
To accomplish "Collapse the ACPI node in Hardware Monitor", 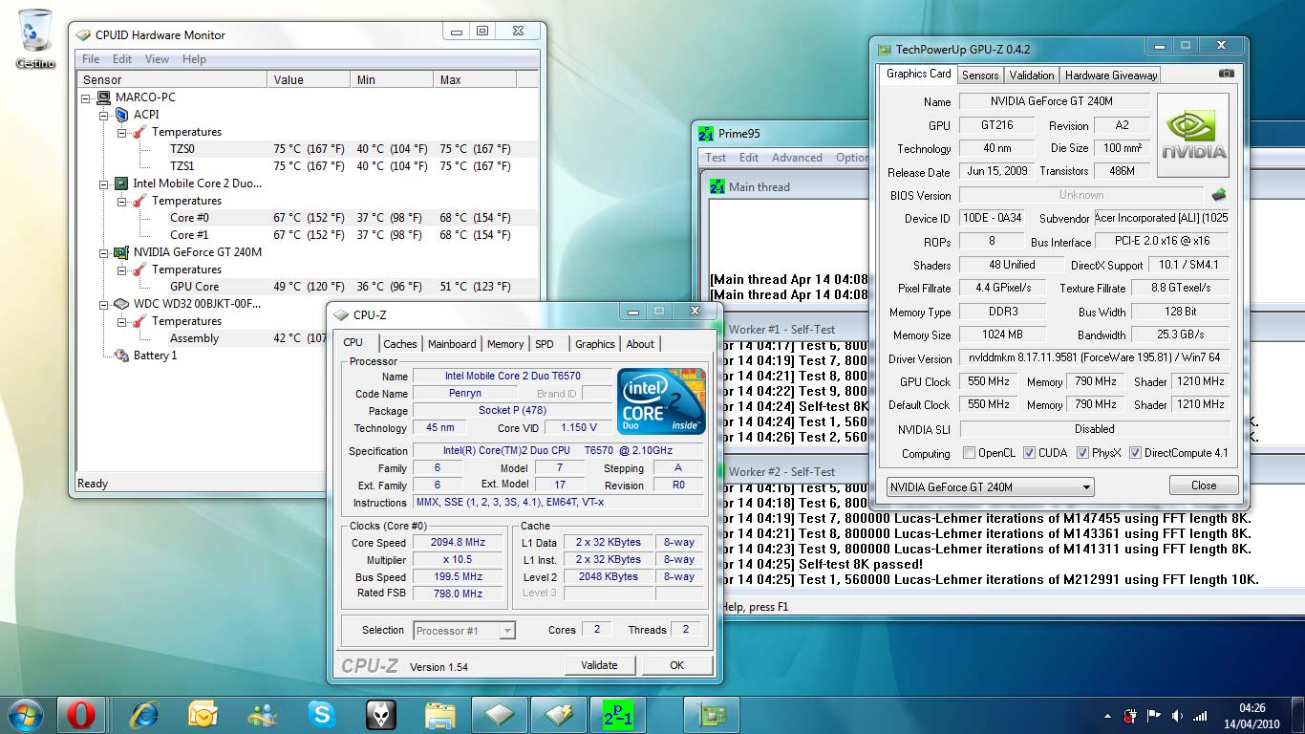I will click(104, 115).
